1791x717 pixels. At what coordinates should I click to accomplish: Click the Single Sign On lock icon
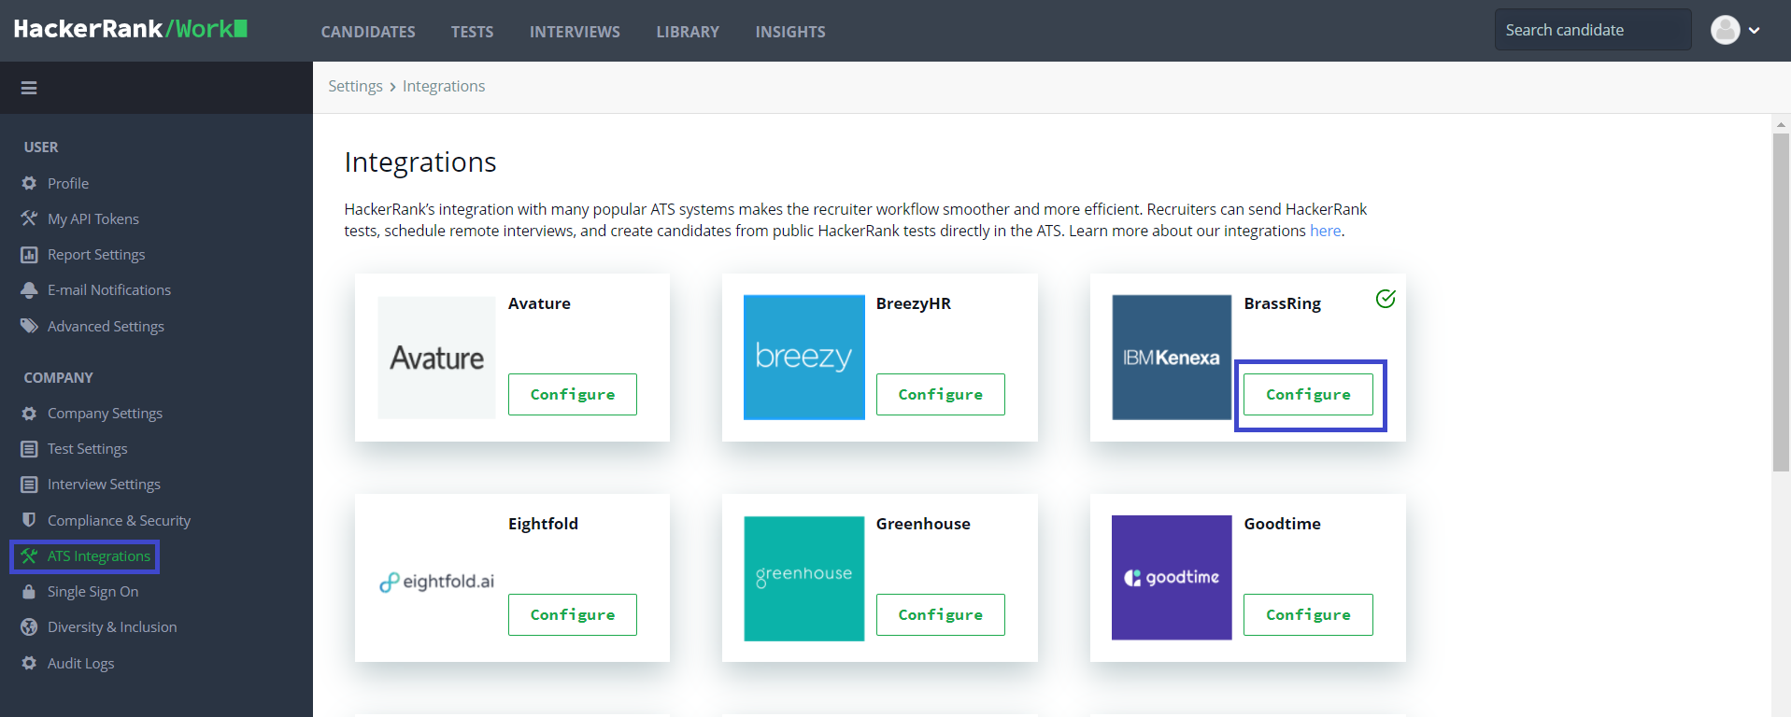[29, 592]
